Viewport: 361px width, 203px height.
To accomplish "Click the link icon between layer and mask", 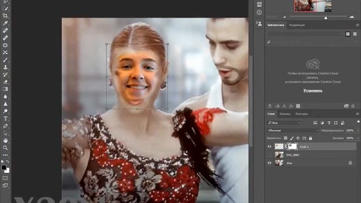I will (x=285, y=147).
